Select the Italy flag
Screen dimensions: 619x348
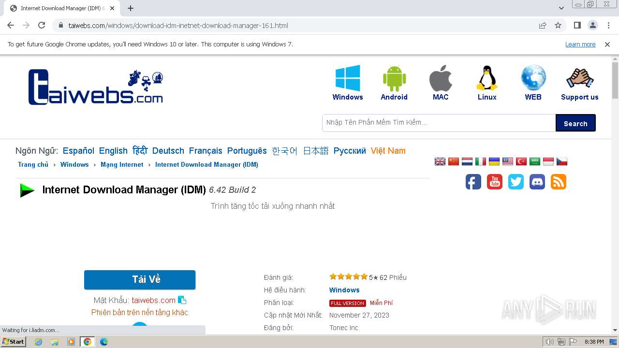coord(481,161)
